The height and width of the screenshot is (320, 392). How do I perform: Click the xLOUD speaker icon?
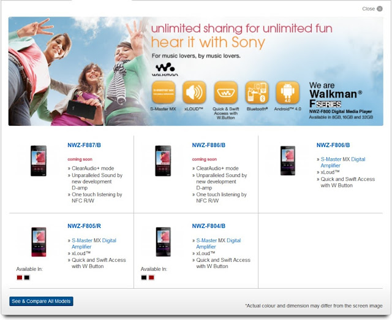194,92
